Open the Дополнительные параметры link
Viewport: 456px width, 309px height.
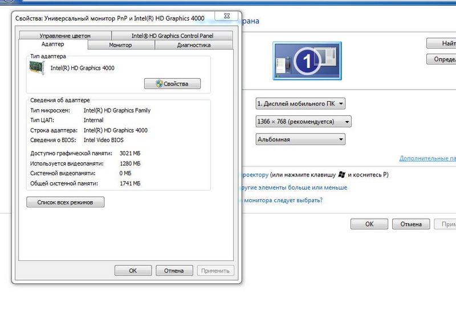[427, 158]
